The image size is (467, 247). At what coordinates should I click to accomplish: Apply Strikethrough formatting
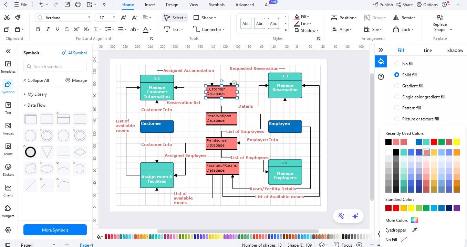pyautogui.click(x=67, y=30)
